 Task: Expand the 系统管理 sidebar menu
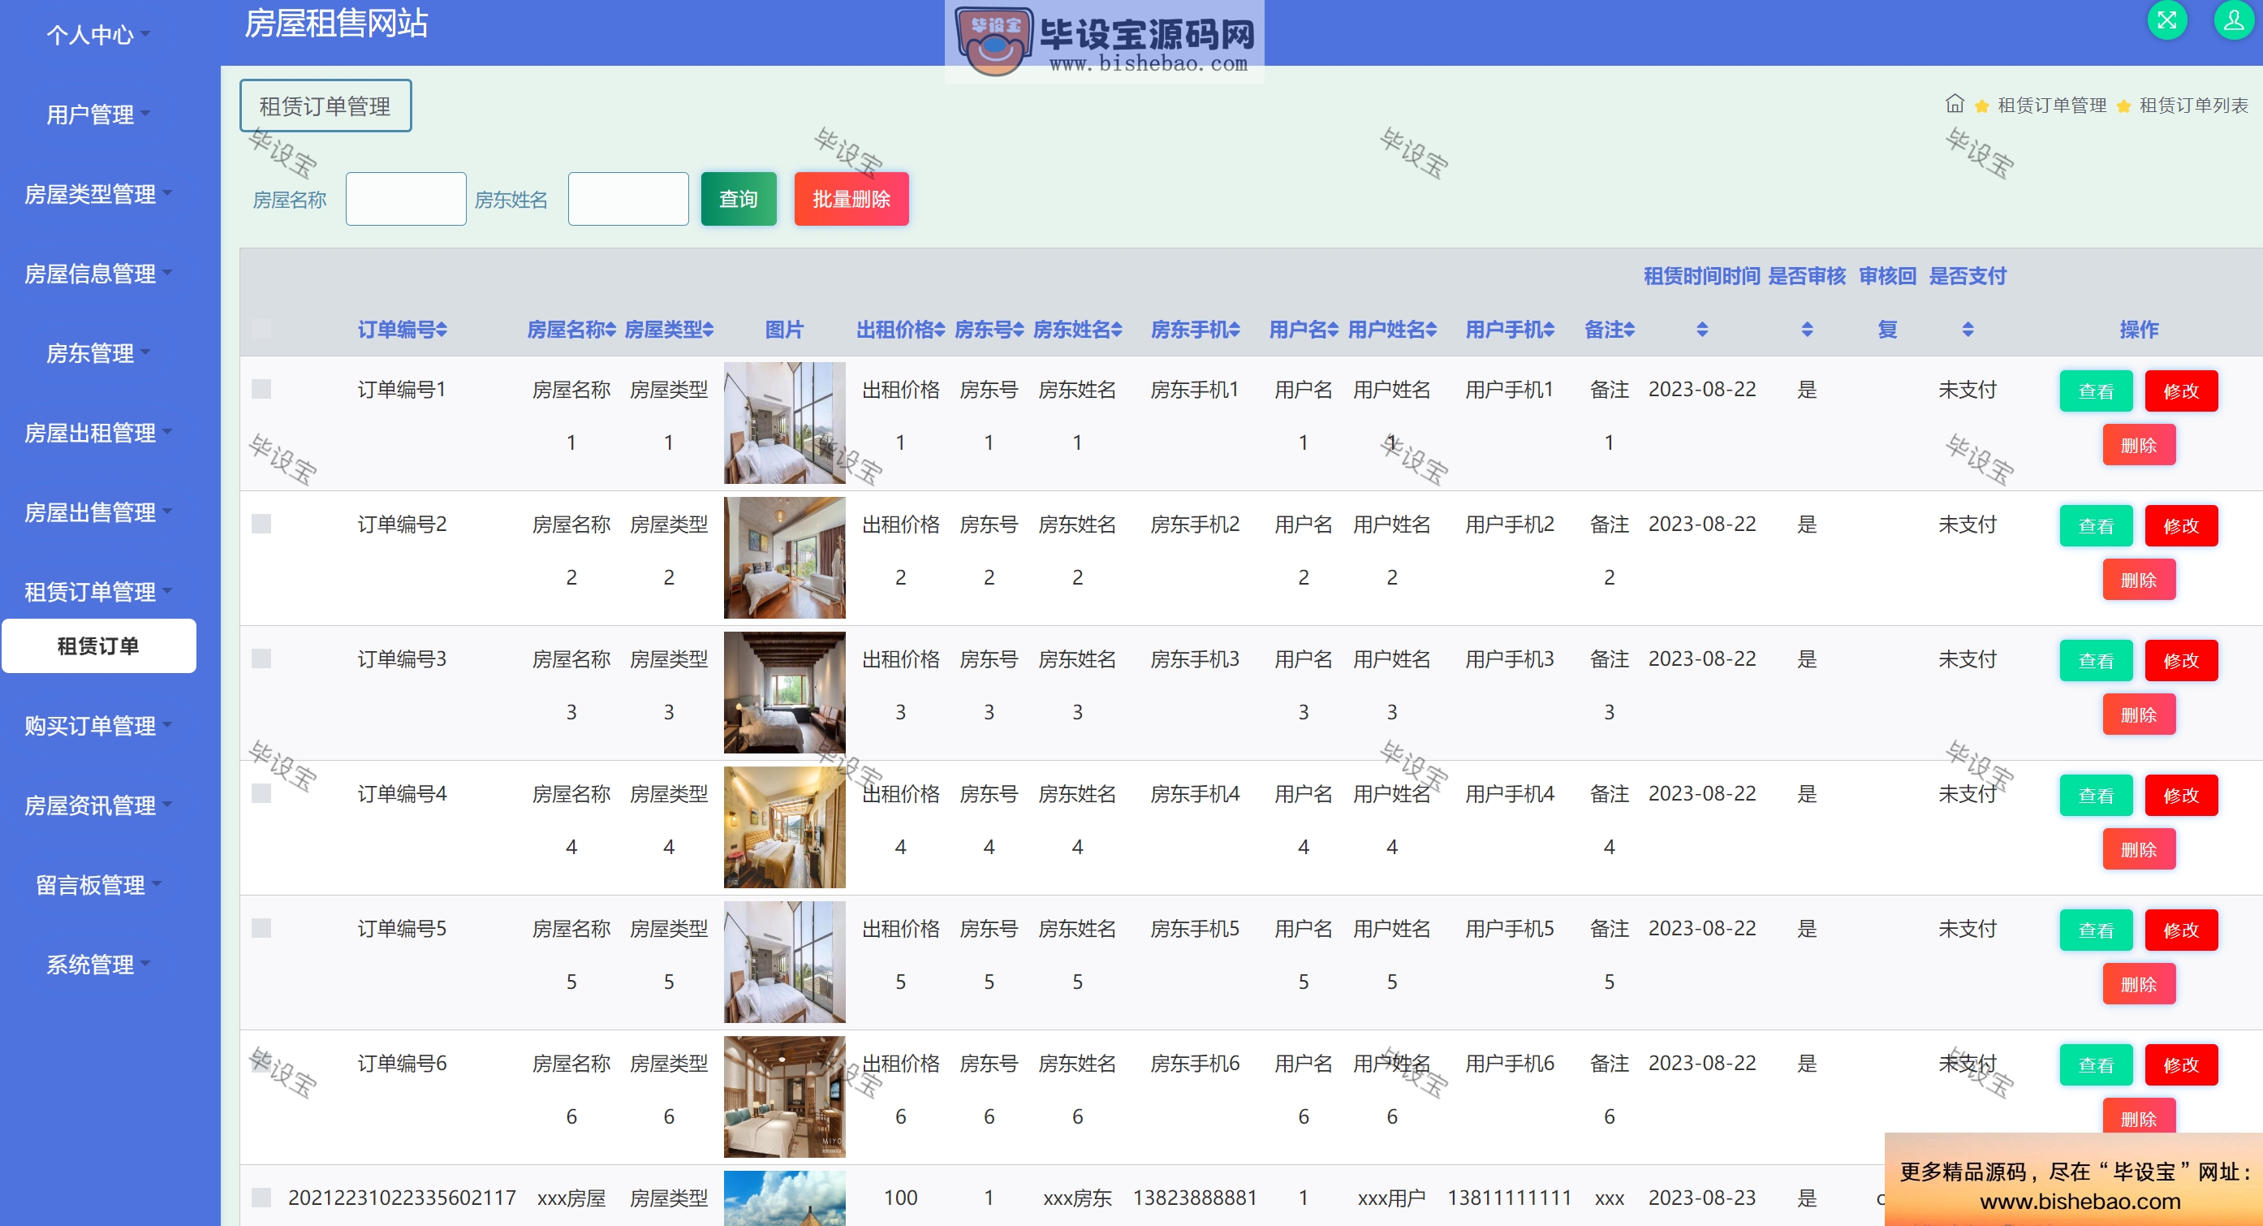[97, 964]
